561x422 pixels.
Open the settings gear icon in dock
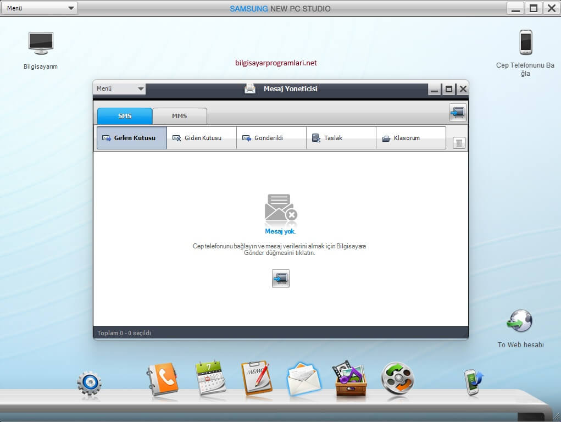click(89, 384)
